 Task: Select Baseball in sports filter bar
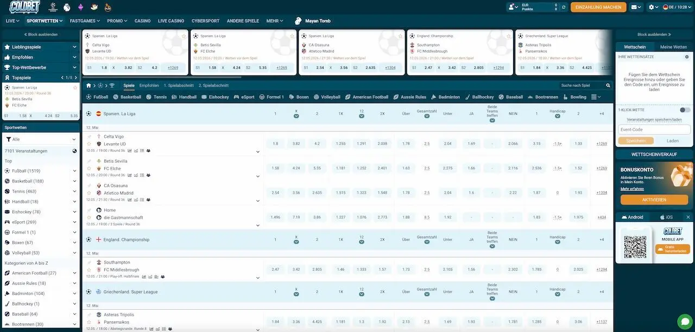510,97
